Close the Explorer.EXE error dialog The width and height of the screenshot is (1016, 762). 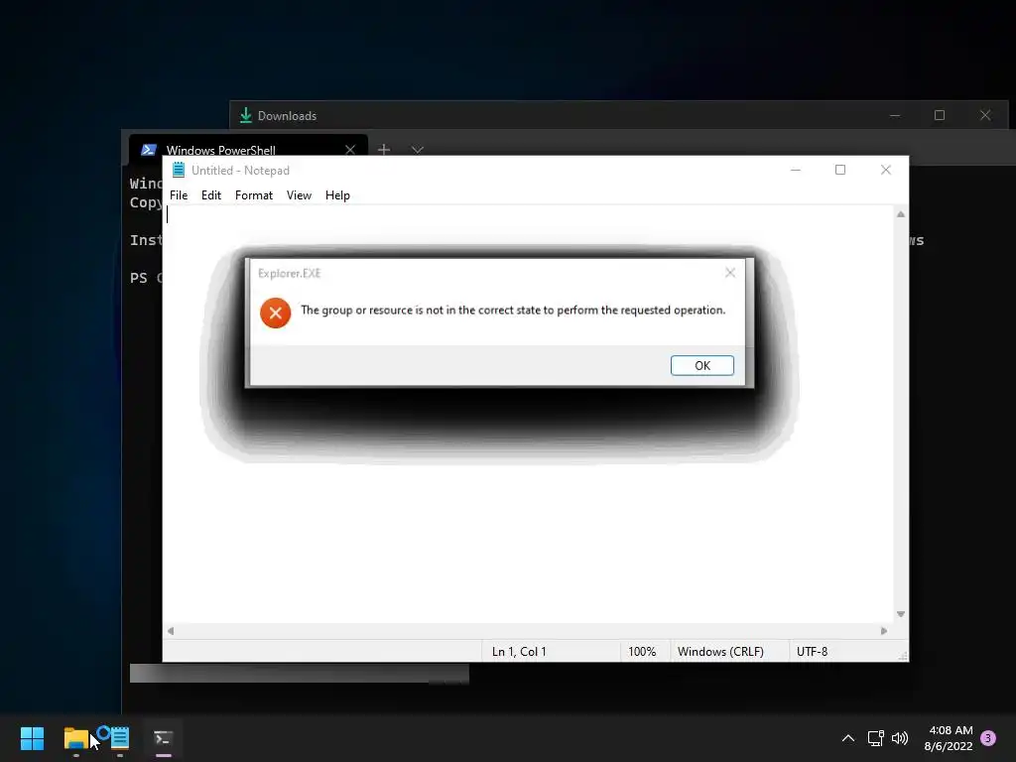pyautogui.click(x=730, y=273)
